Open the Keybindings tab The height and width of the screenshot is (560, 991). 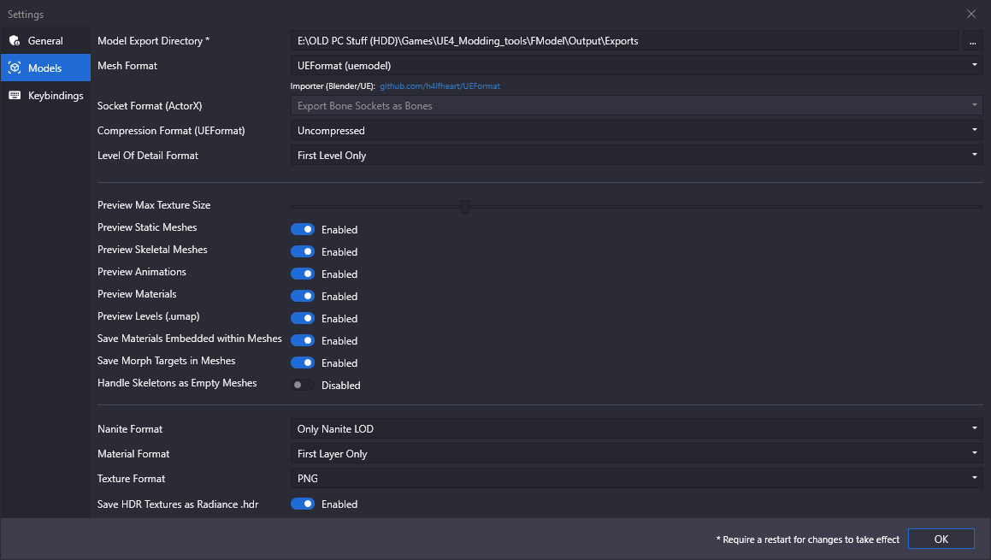click(x=56, y=96)
